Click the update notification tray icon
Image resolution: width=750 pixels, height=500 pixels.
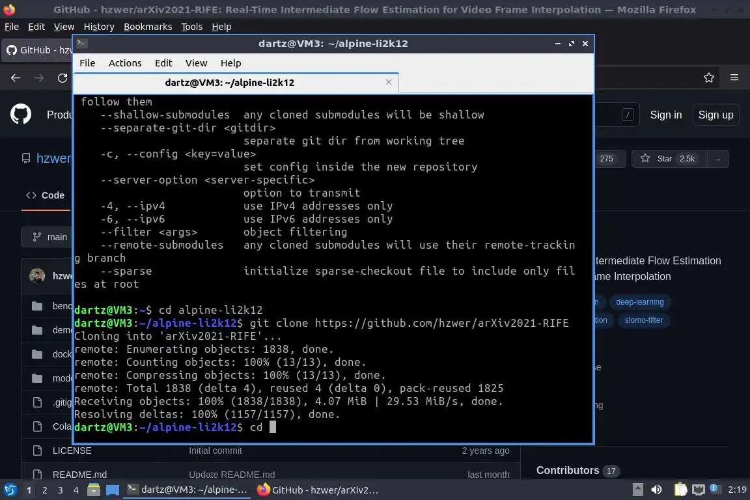click(714, 488)
